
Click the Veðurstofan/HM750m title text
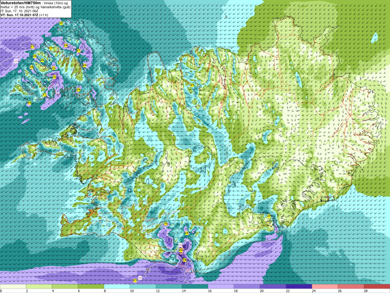tap(21, 3)
